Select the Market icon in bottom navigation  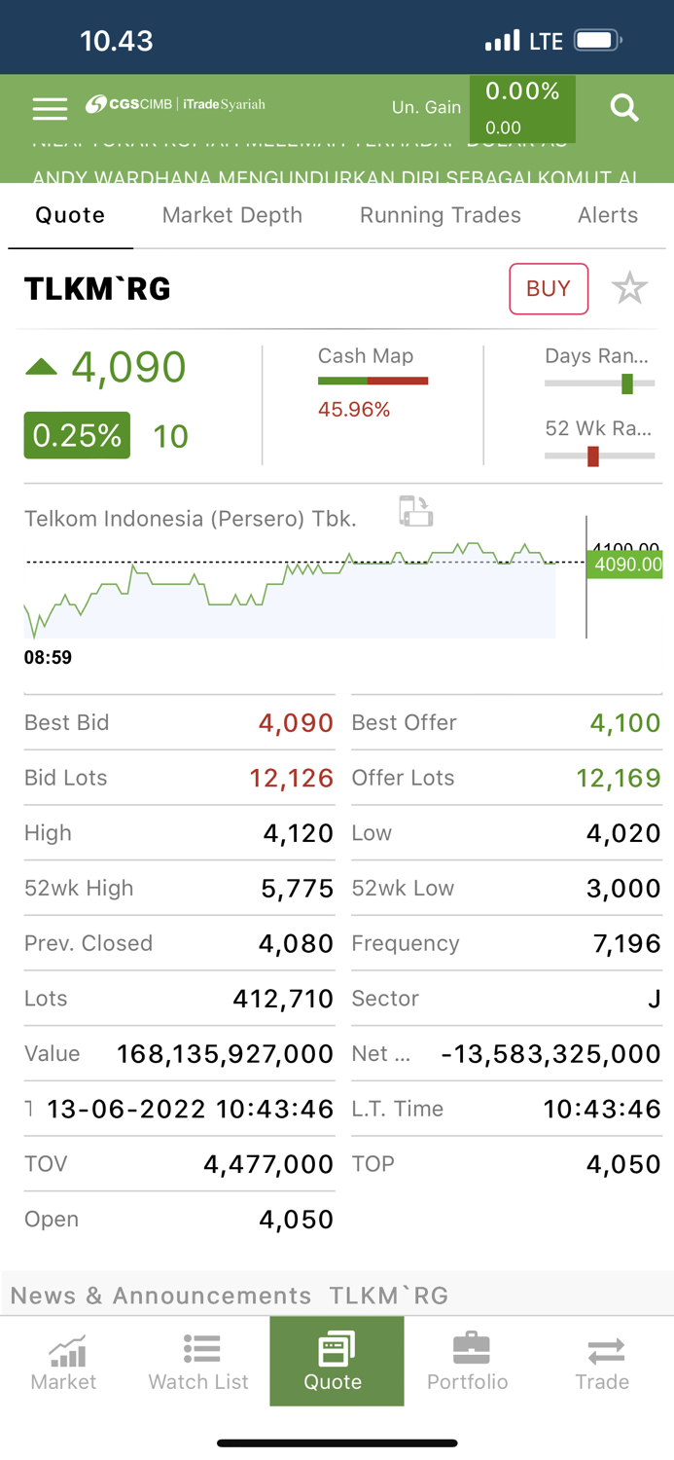(63, 1361)
